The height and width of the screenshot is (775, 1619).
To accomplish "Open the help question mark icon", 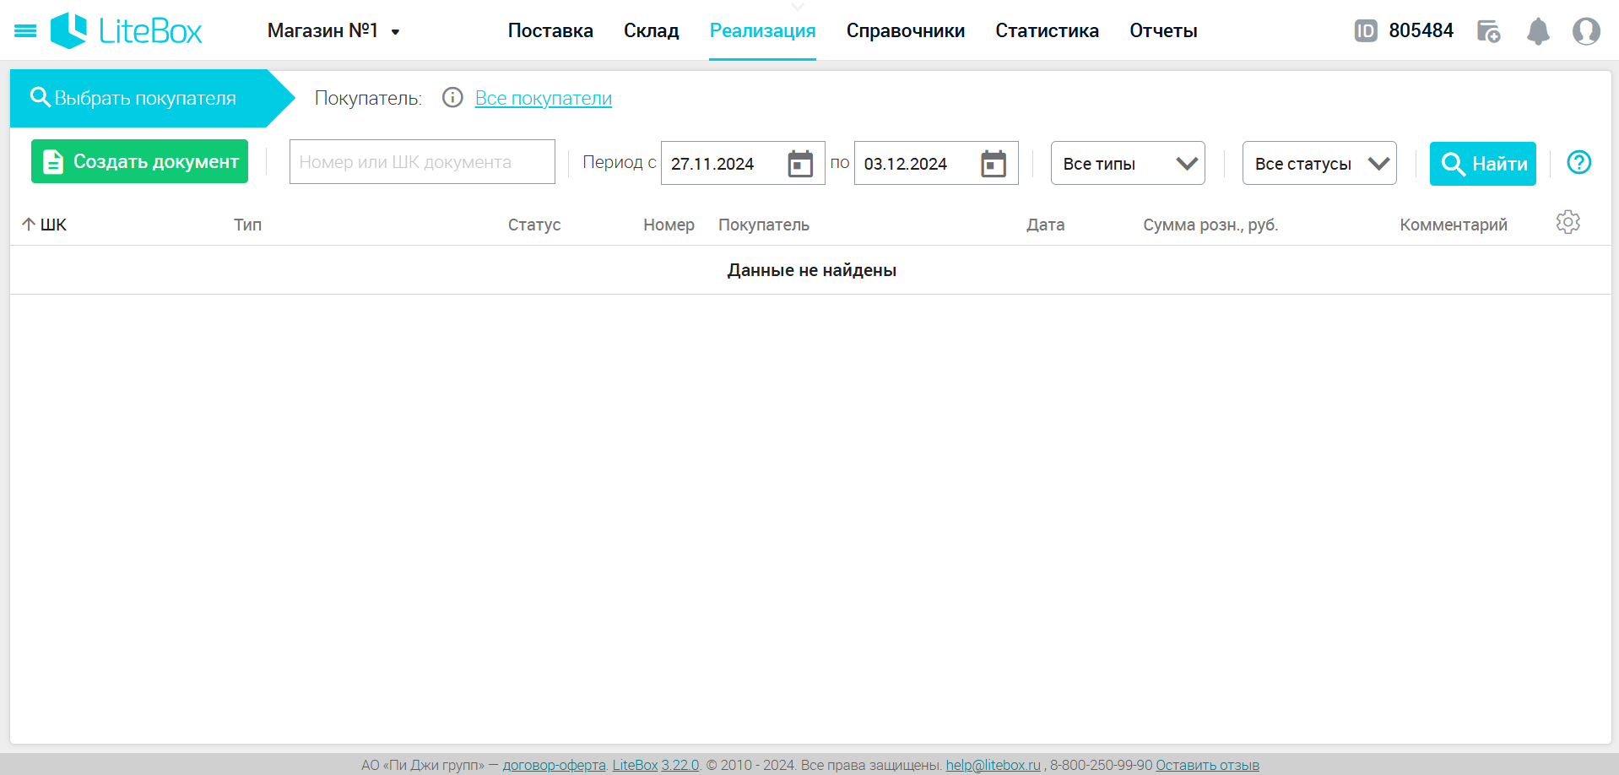I will tap(1578, 162).
